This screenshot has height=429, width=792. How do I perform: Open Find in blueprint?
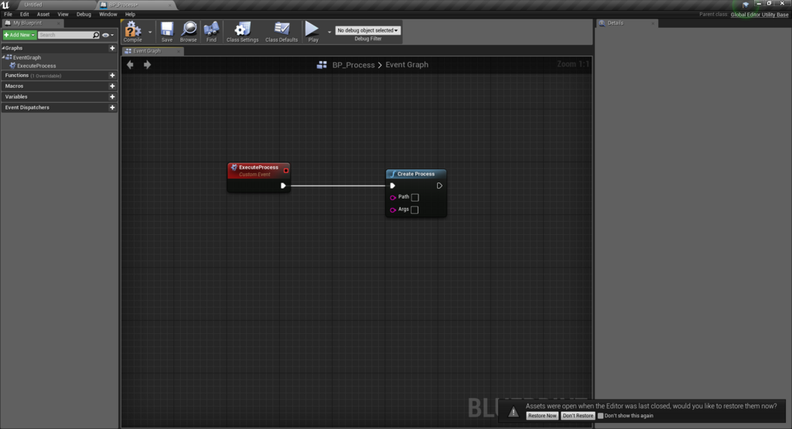point(211,31)
